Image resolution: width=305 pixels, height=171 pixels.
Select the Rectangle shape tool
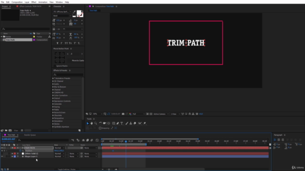point(114,123)
